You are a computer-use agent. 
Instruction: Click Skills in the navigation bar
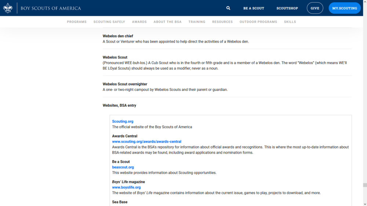[290, 22]
